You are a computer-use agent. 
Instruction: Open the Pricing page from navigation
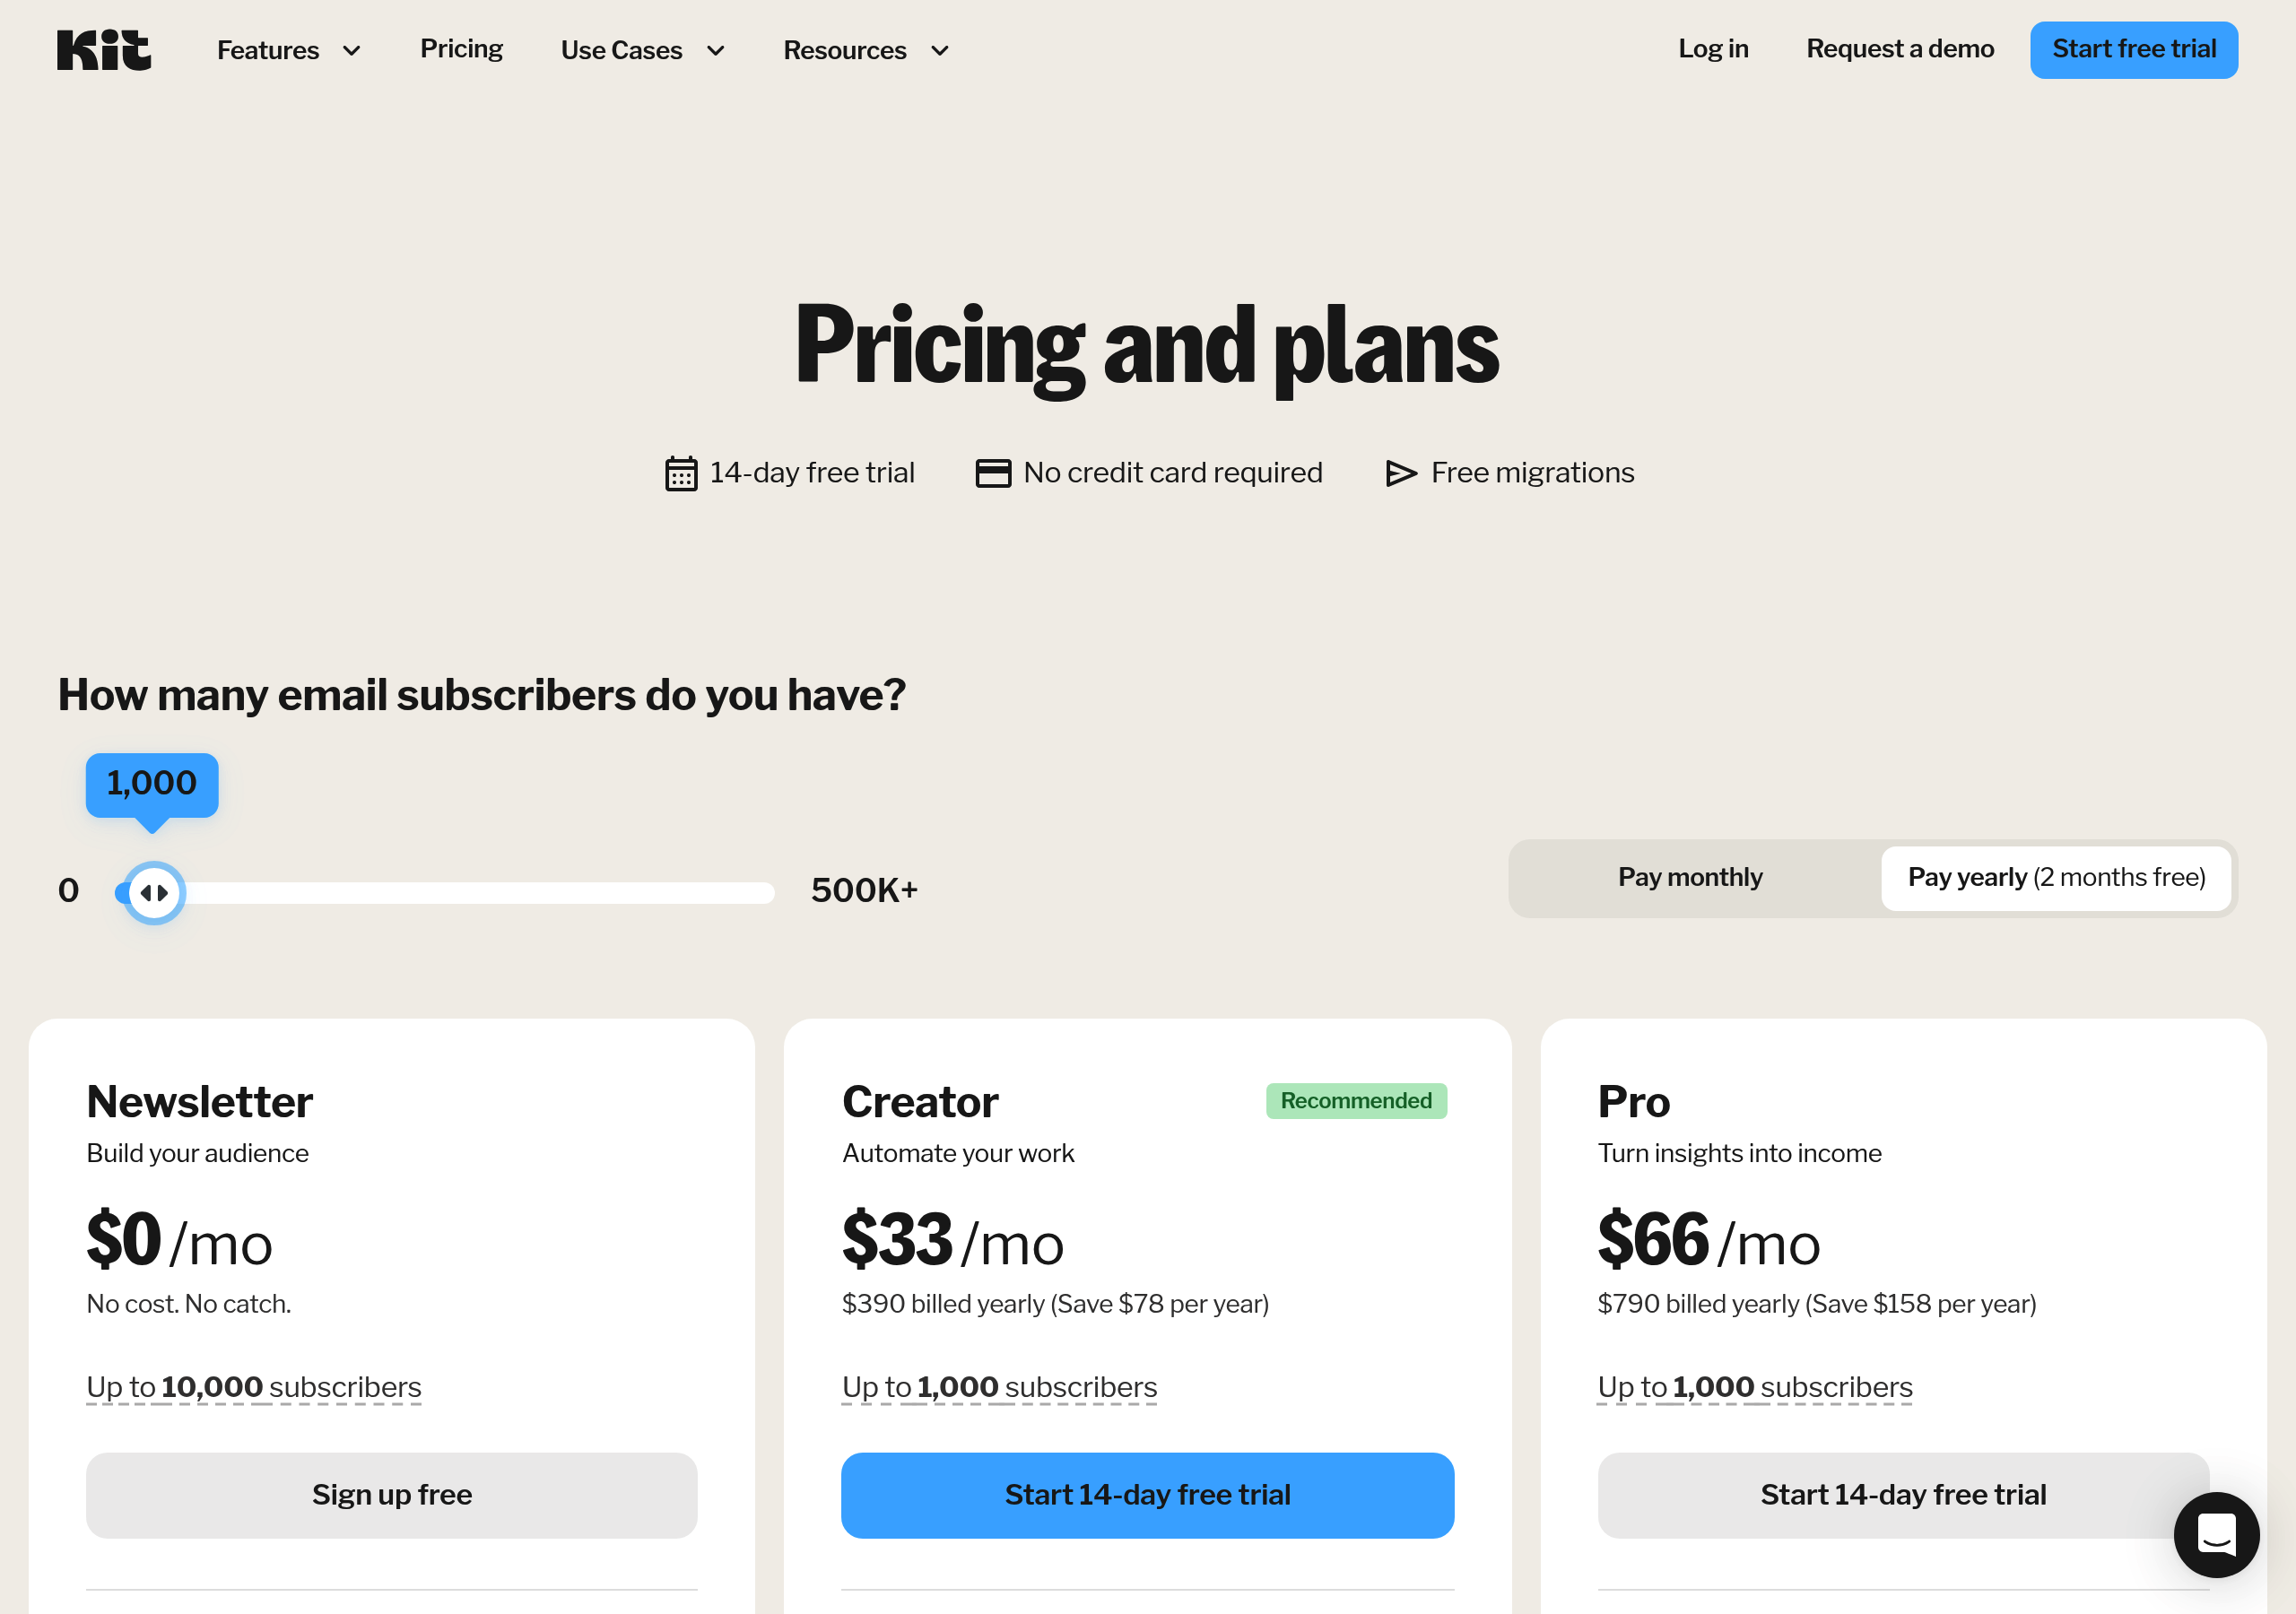pos(461,48)
